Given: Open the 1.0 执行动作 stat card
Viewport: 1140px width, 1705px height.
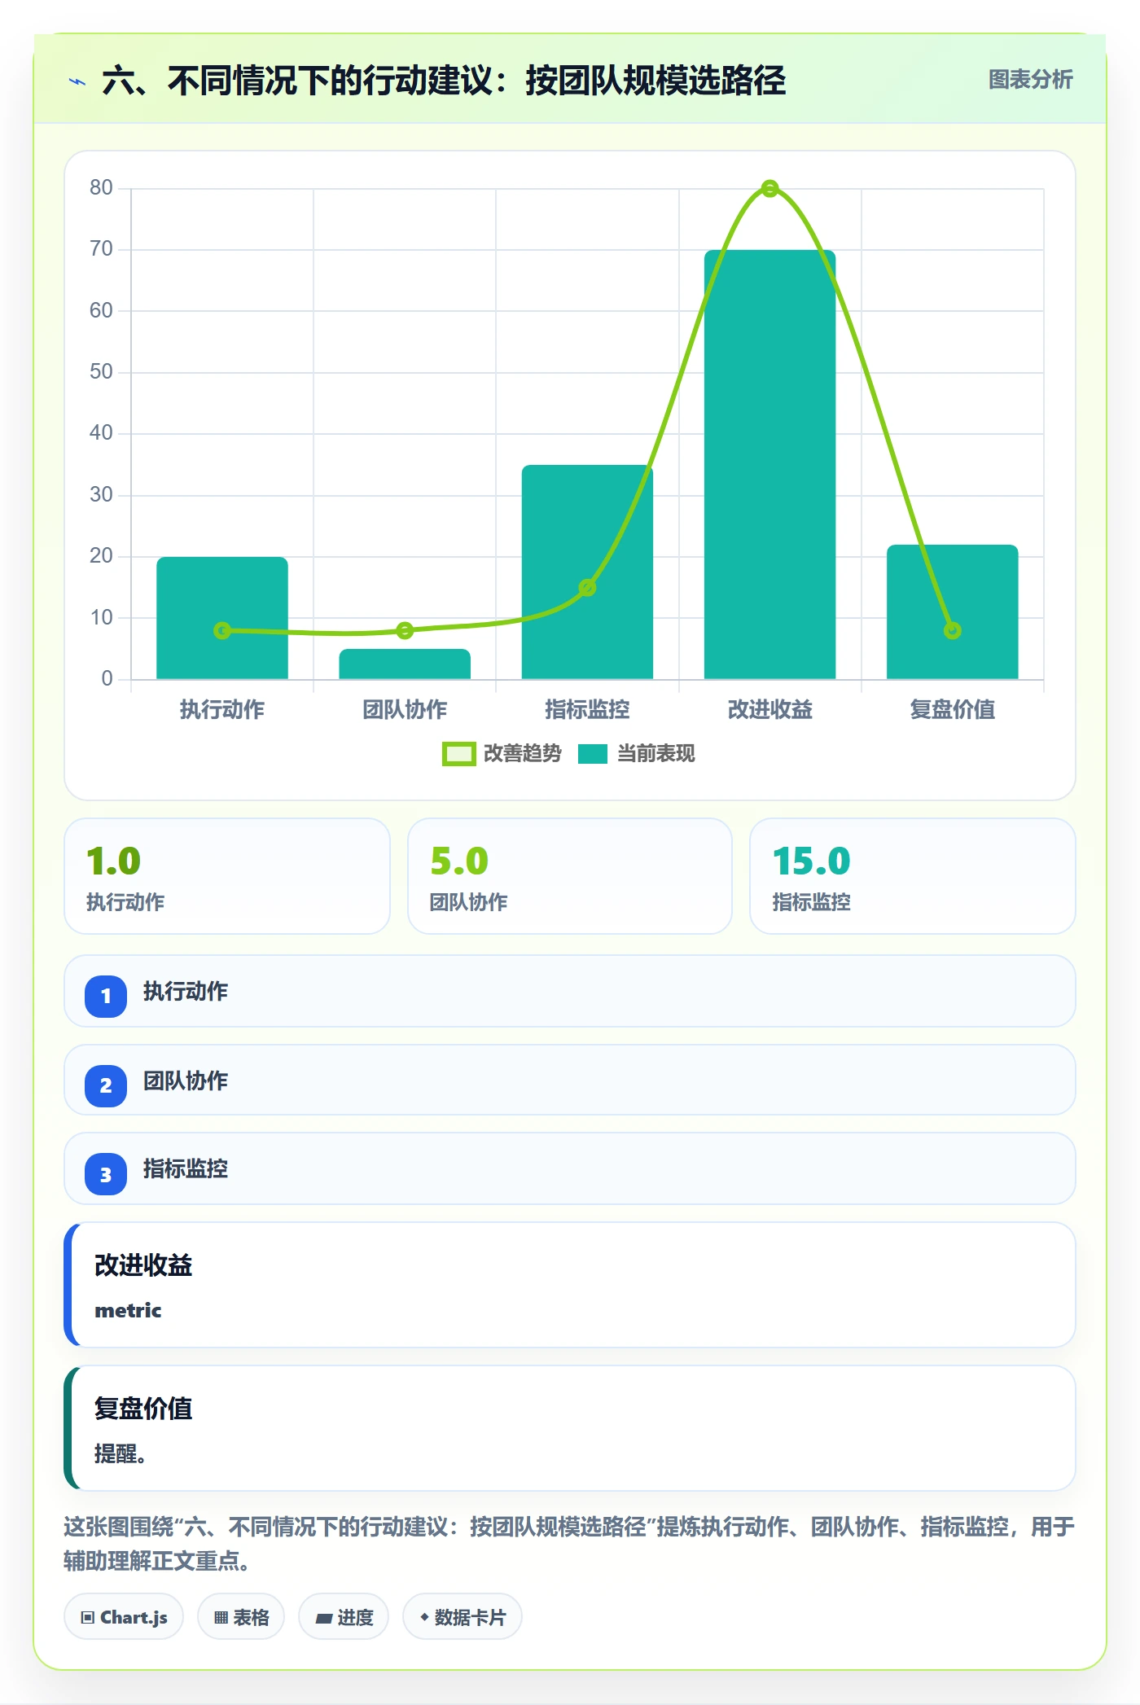Looking at the screenshot, I should (227, 876).
